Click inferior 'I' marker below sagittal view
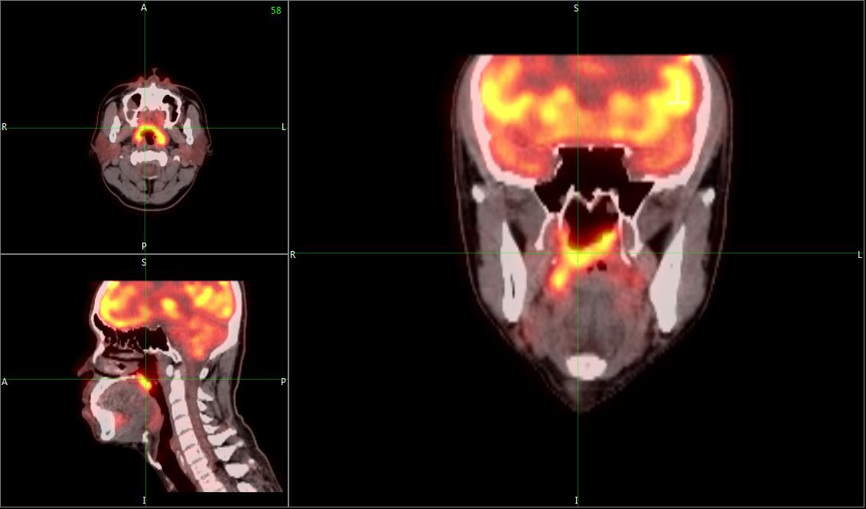Image resolution: width=866 pixels, height=509 pixels. (144, 500)
